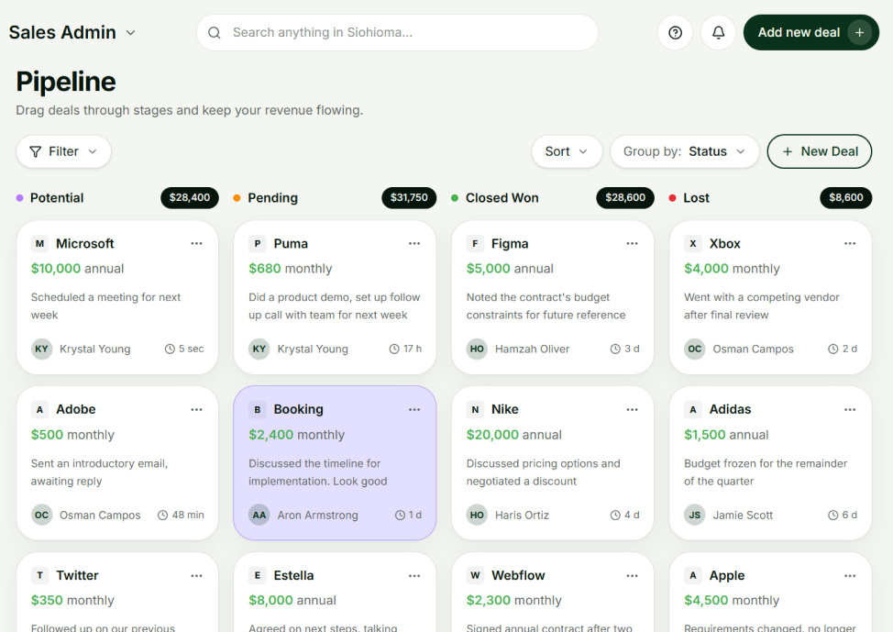Open Twitter card three-dot menu
Screen dimensions: 893x632
pos(196,575)
